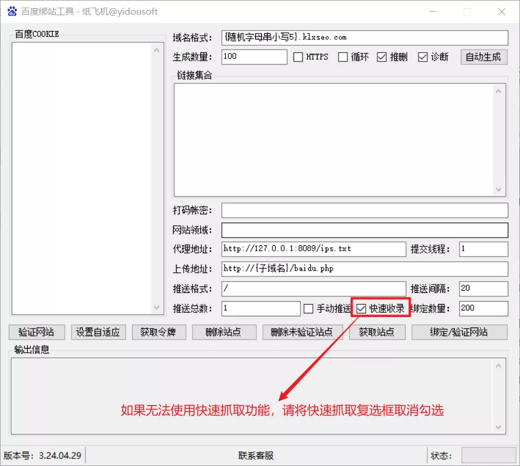Focus the 域名格式 input field
This screenshot has height=466, width=520.
(x=364, y=38)
